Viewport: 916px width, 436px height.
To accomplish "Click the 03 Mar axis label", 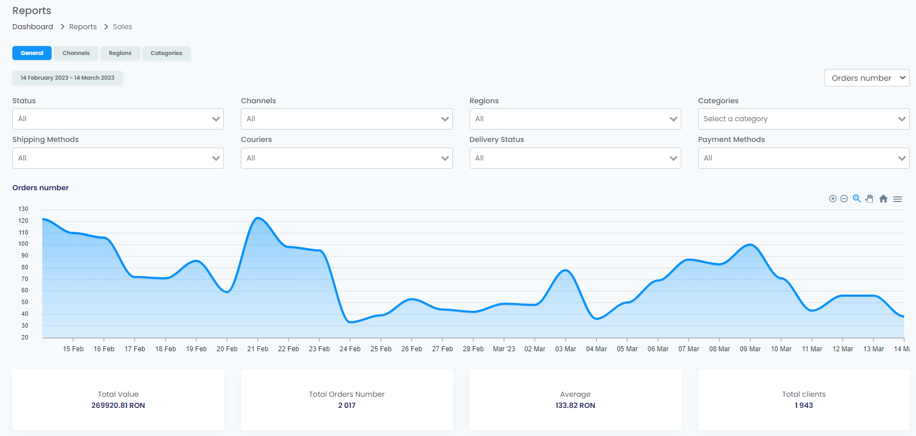I will (x=566, y=349).
